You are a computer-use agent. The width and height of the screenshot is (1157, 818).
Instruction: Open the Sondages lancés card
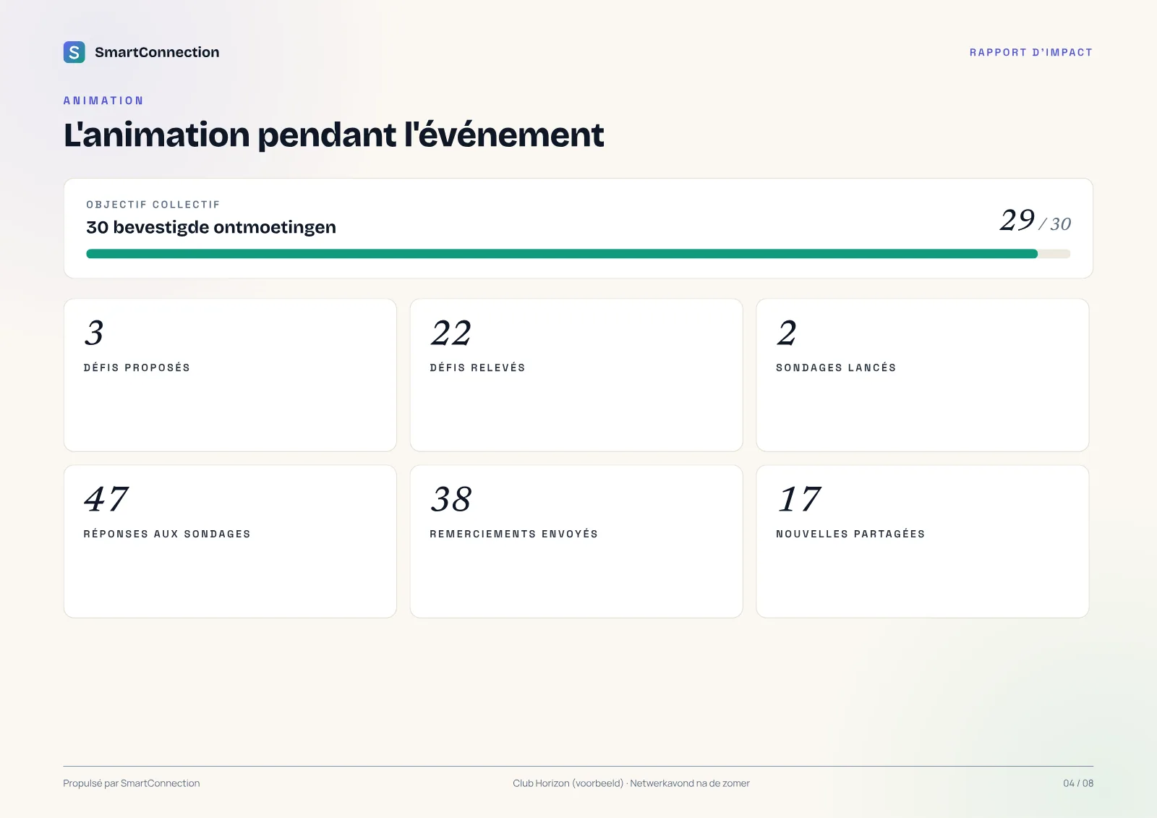point(923,375)
